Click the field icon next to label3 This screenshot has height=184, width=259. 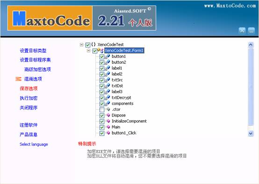pyautogui.click(x=108, y=92)
